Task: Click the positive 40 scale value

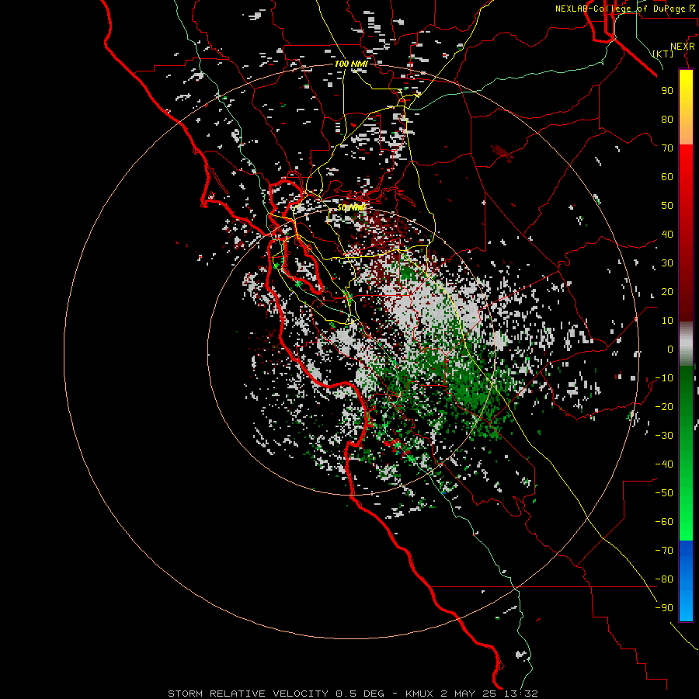Action: (x=667, y=234)
